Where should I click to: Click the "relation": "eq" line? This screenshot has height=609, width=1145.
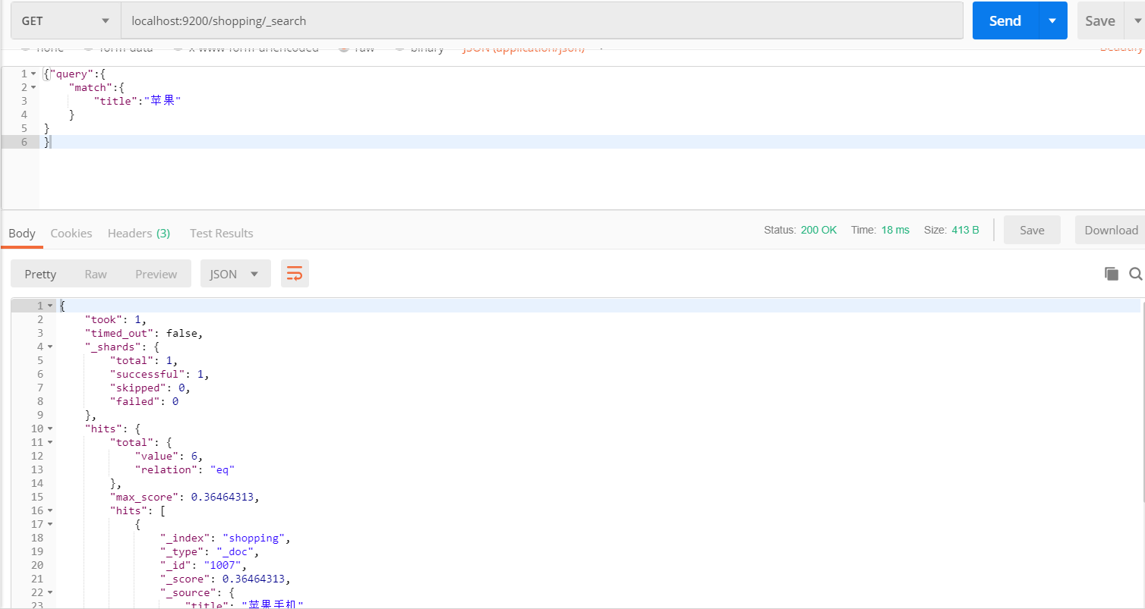(x=185, y=469)
